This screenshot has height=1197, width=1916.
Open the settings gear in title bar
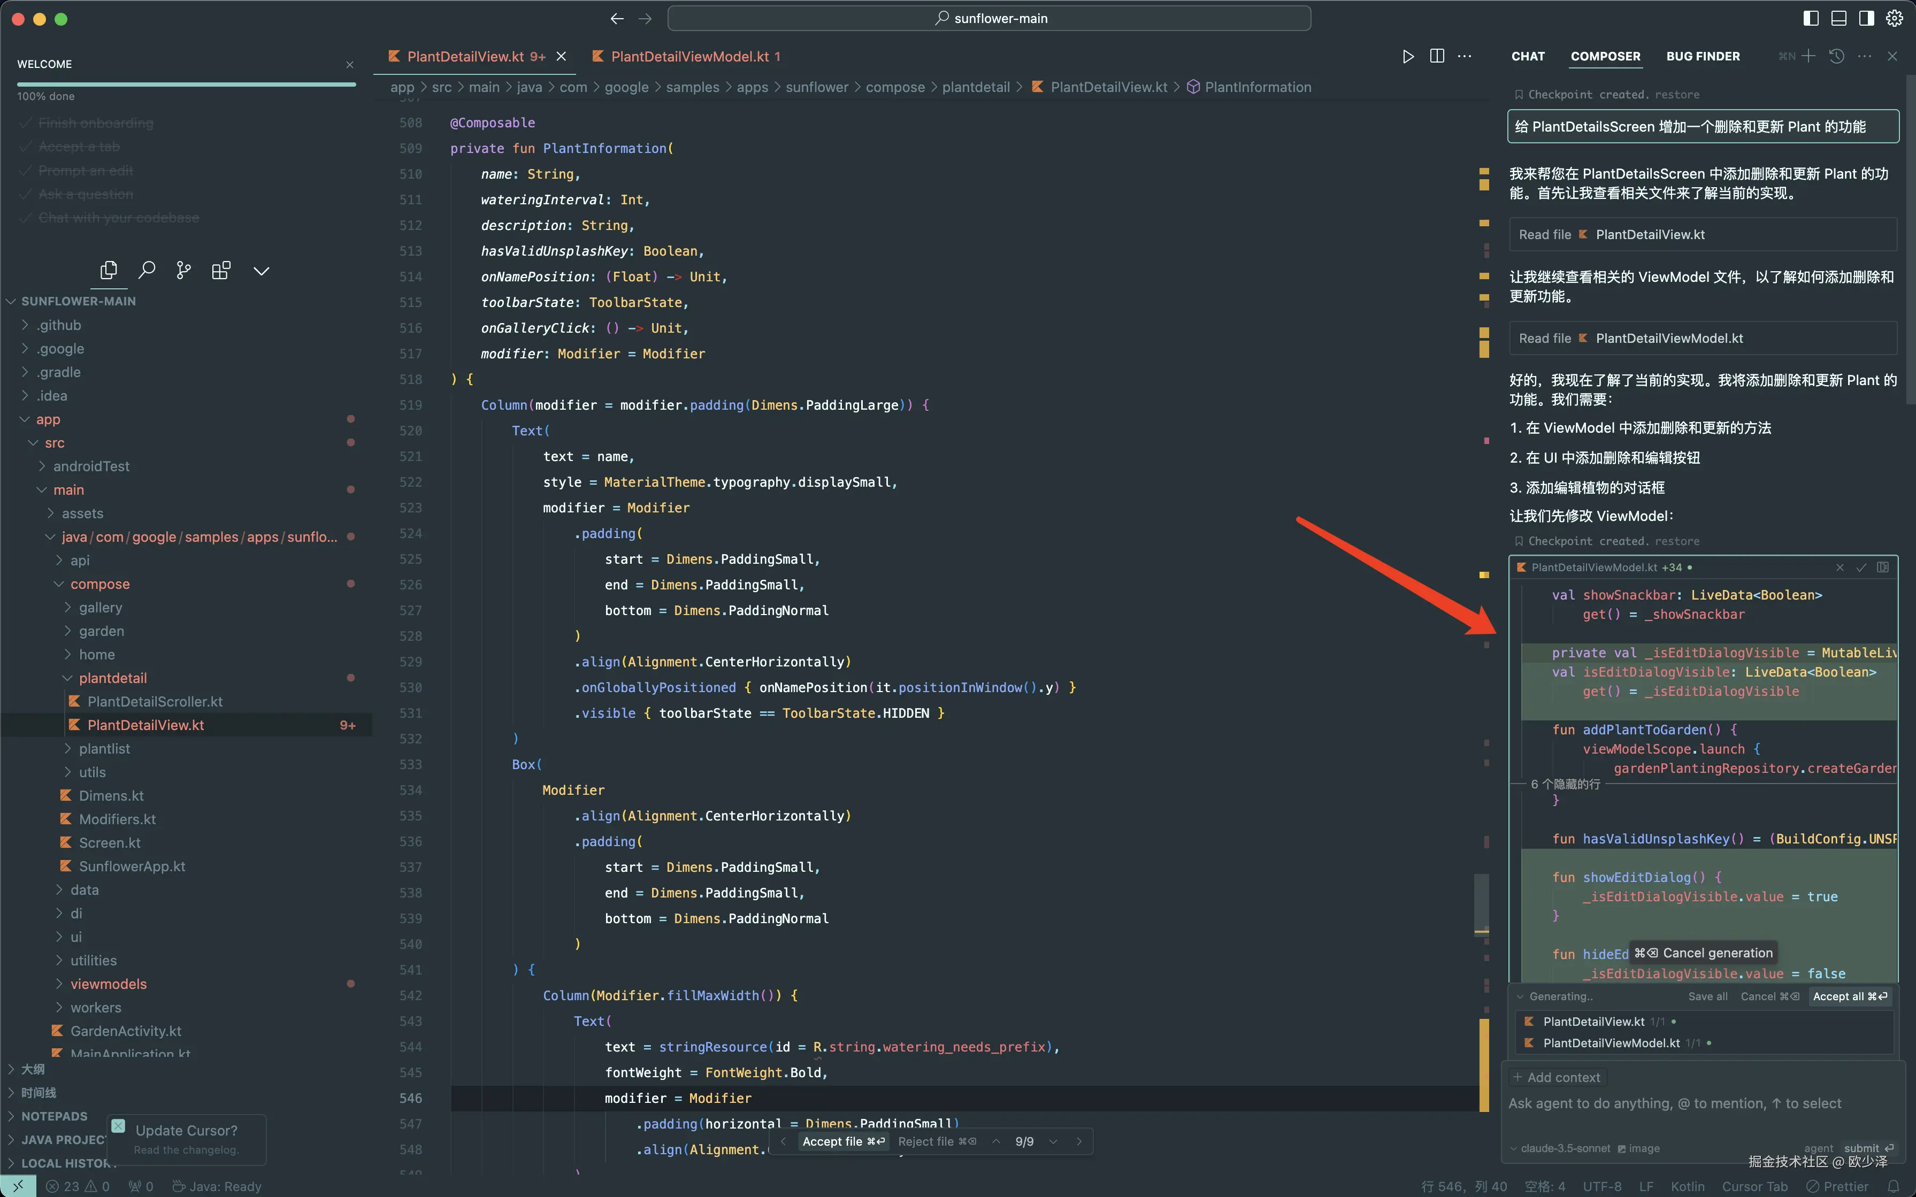[1894, 18]
